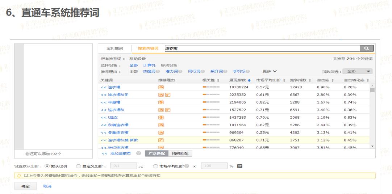Click the tag icon in t恤女 row

(x=161, y=117)
